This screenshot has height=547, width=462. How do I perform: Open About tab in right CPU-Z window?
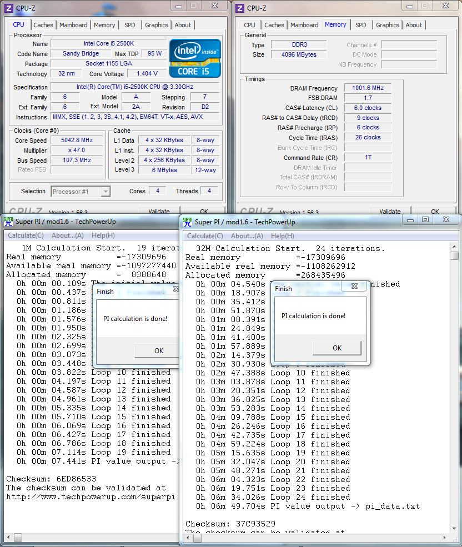[x=414, y=25]
